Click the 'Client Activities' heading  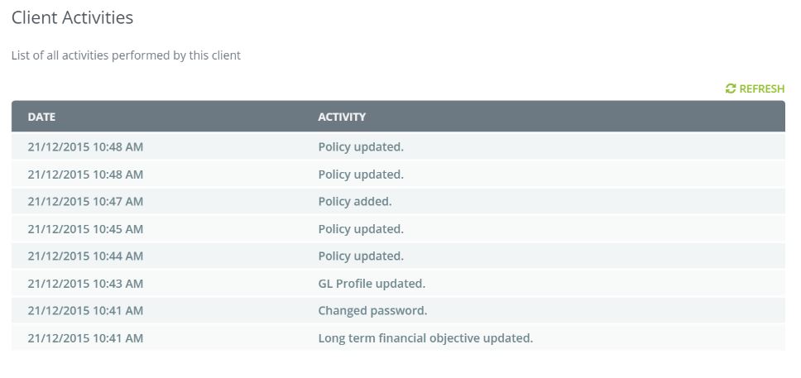point(72,17)
